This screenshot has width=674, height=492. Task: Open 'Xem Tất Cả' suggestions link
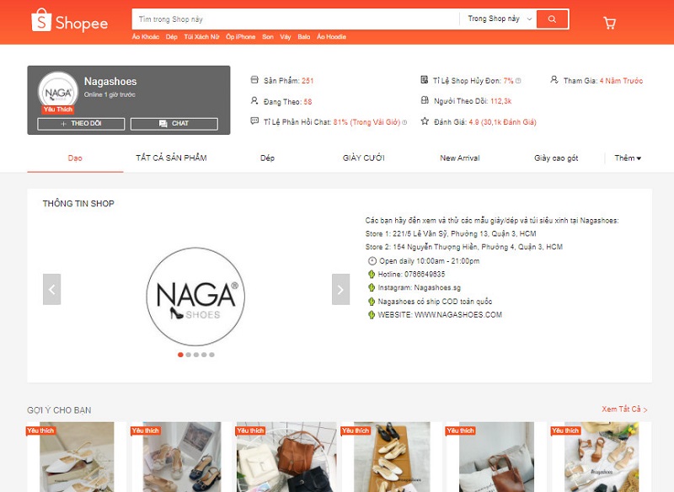point(624,409)
